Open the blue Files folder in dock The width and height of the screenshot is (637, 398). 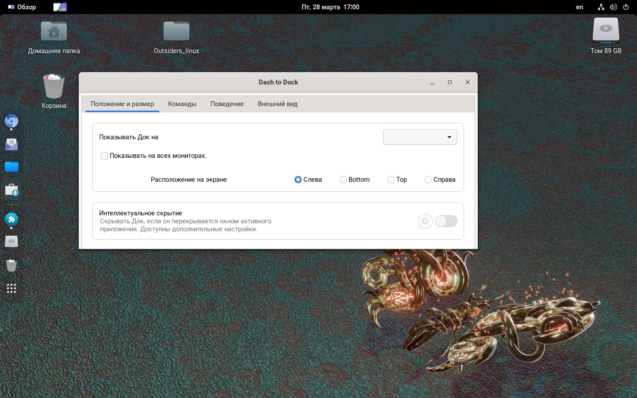(12, 167)
